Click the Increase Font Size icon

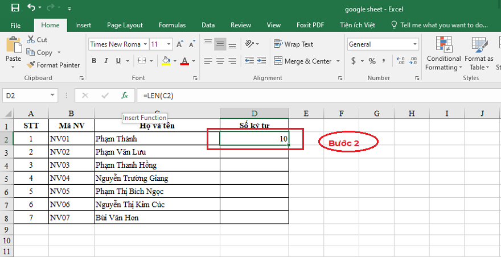click(x=180, y=44)
